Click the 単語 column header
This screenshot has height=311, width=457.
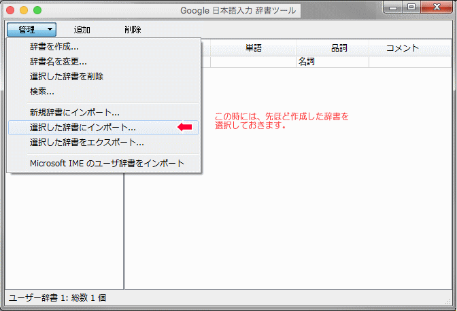click(253, 48)
